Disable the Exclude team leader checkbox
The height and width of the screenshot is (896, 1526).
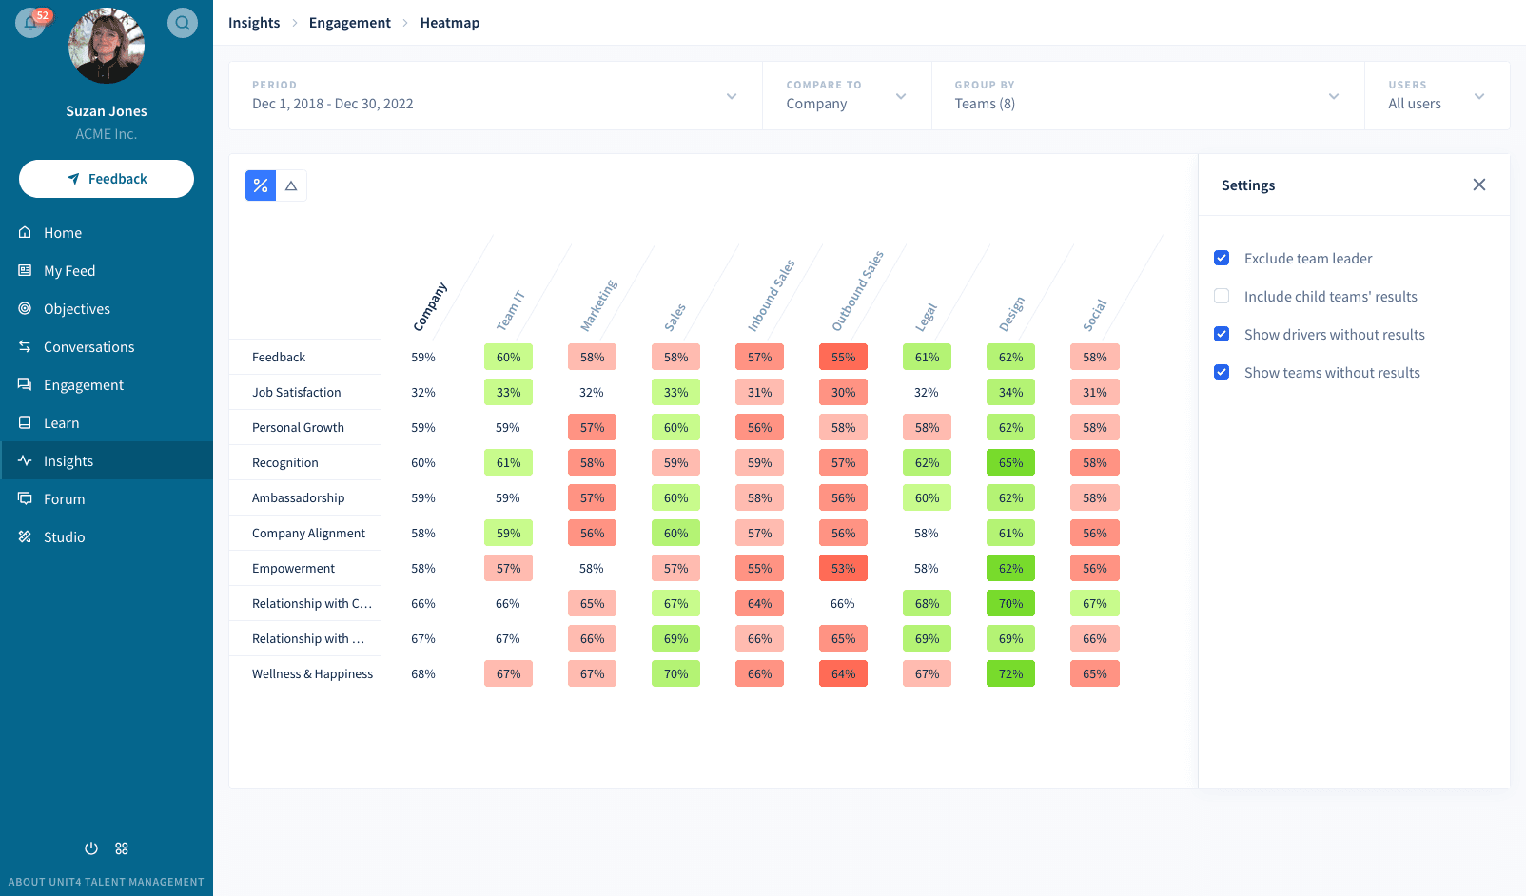1222,258
